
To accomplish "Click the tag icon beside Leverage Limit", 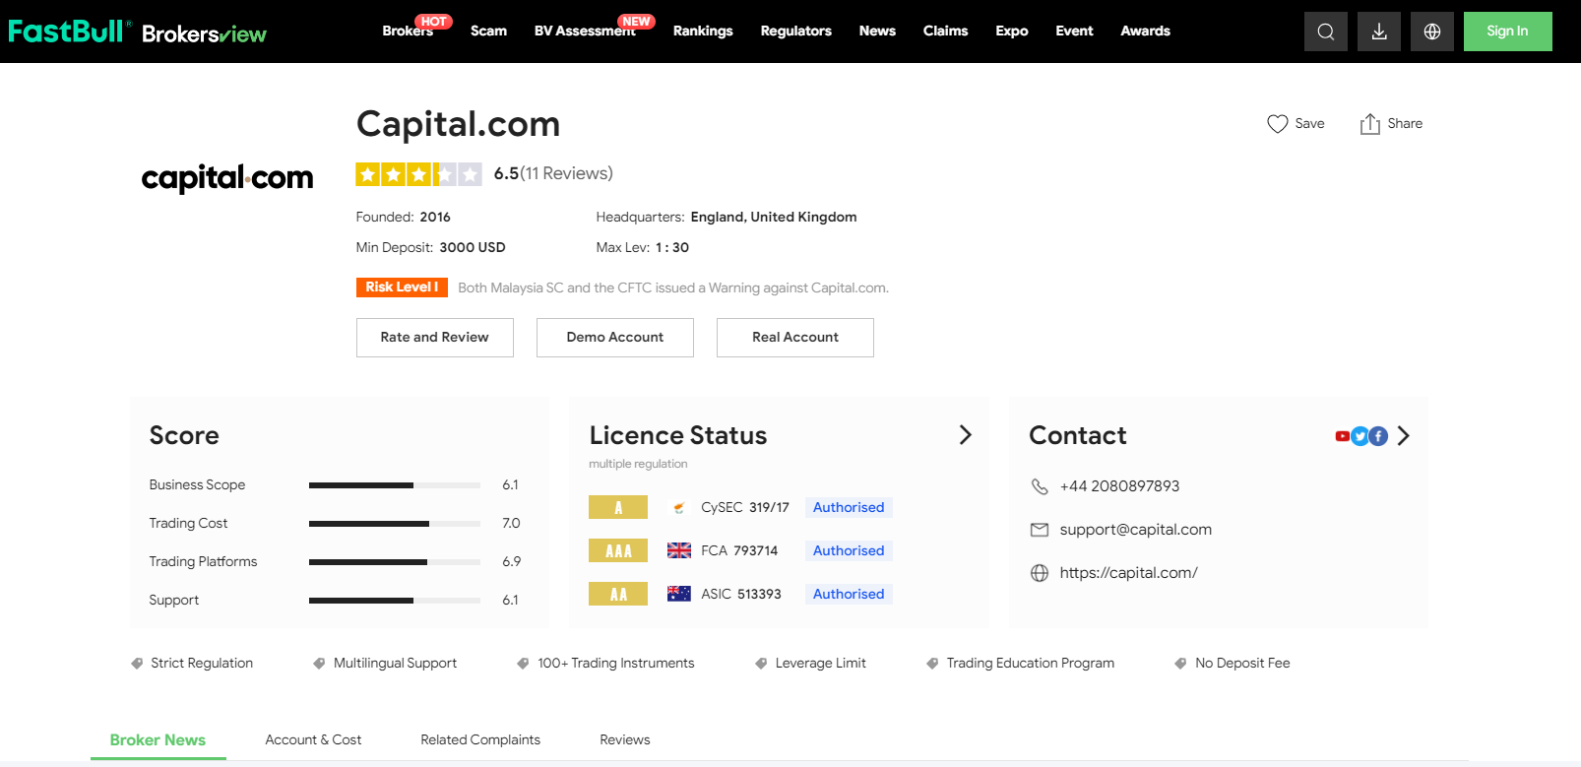I will coord(761,664).
